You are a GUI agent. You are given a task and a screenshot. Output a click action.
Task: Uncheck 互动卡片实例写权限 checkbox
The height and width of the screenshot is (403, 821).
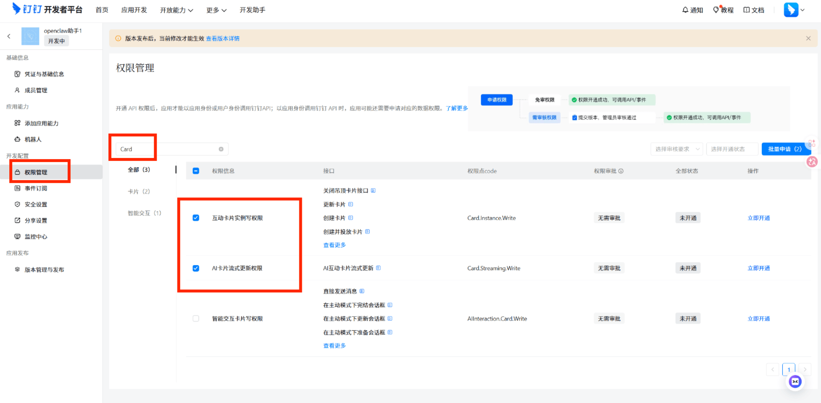coord(196,218)
